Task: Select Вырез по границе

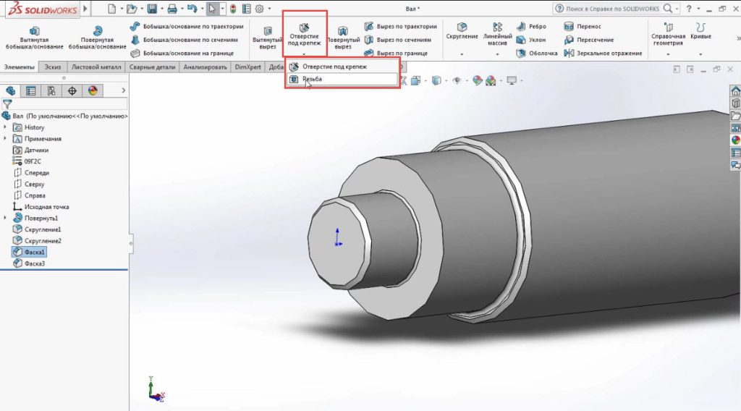Action: 396,53
